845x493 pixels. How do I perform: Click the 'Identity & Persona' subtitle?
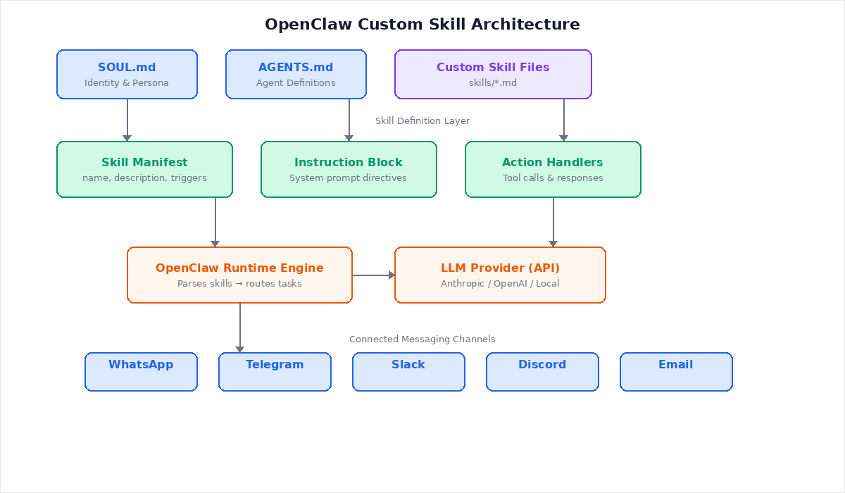tap(127, 83)
